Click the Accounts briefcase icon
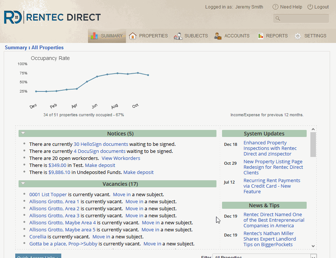This screenshot has height=258, width=336. (x=218, y=36)
